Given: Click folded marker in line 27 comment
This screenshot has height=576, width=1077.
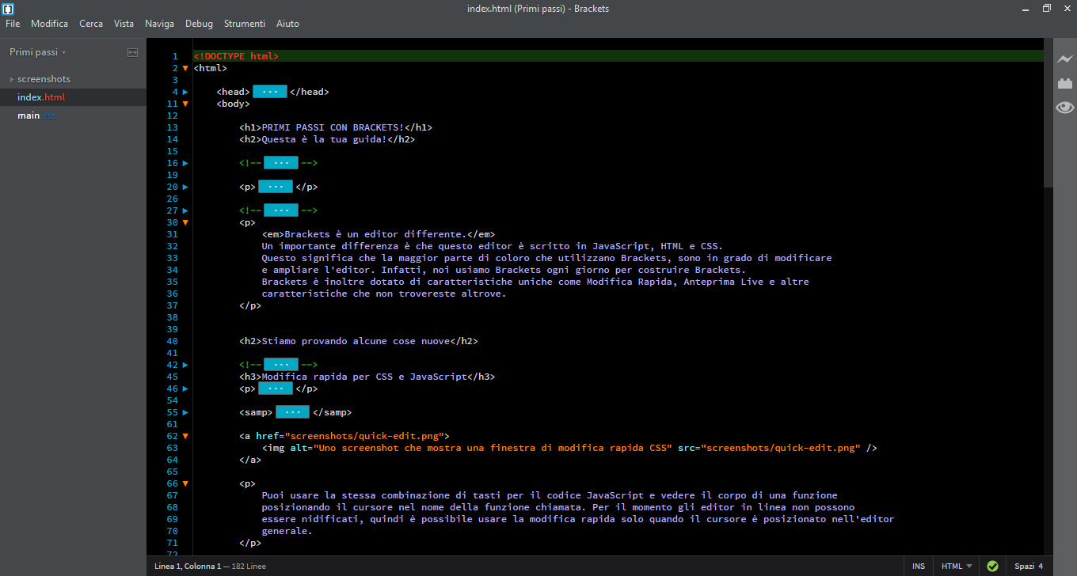Looking at the screenshot, I should [x=281, y=210].
